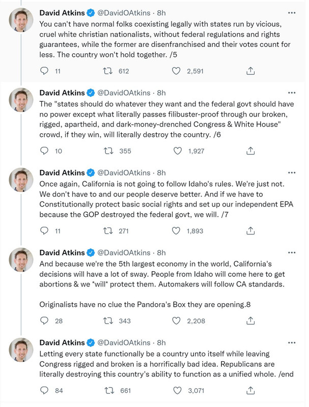Open more options on the /7 tweet
Screen dimensions: 309x407
[x=292, y=172]
